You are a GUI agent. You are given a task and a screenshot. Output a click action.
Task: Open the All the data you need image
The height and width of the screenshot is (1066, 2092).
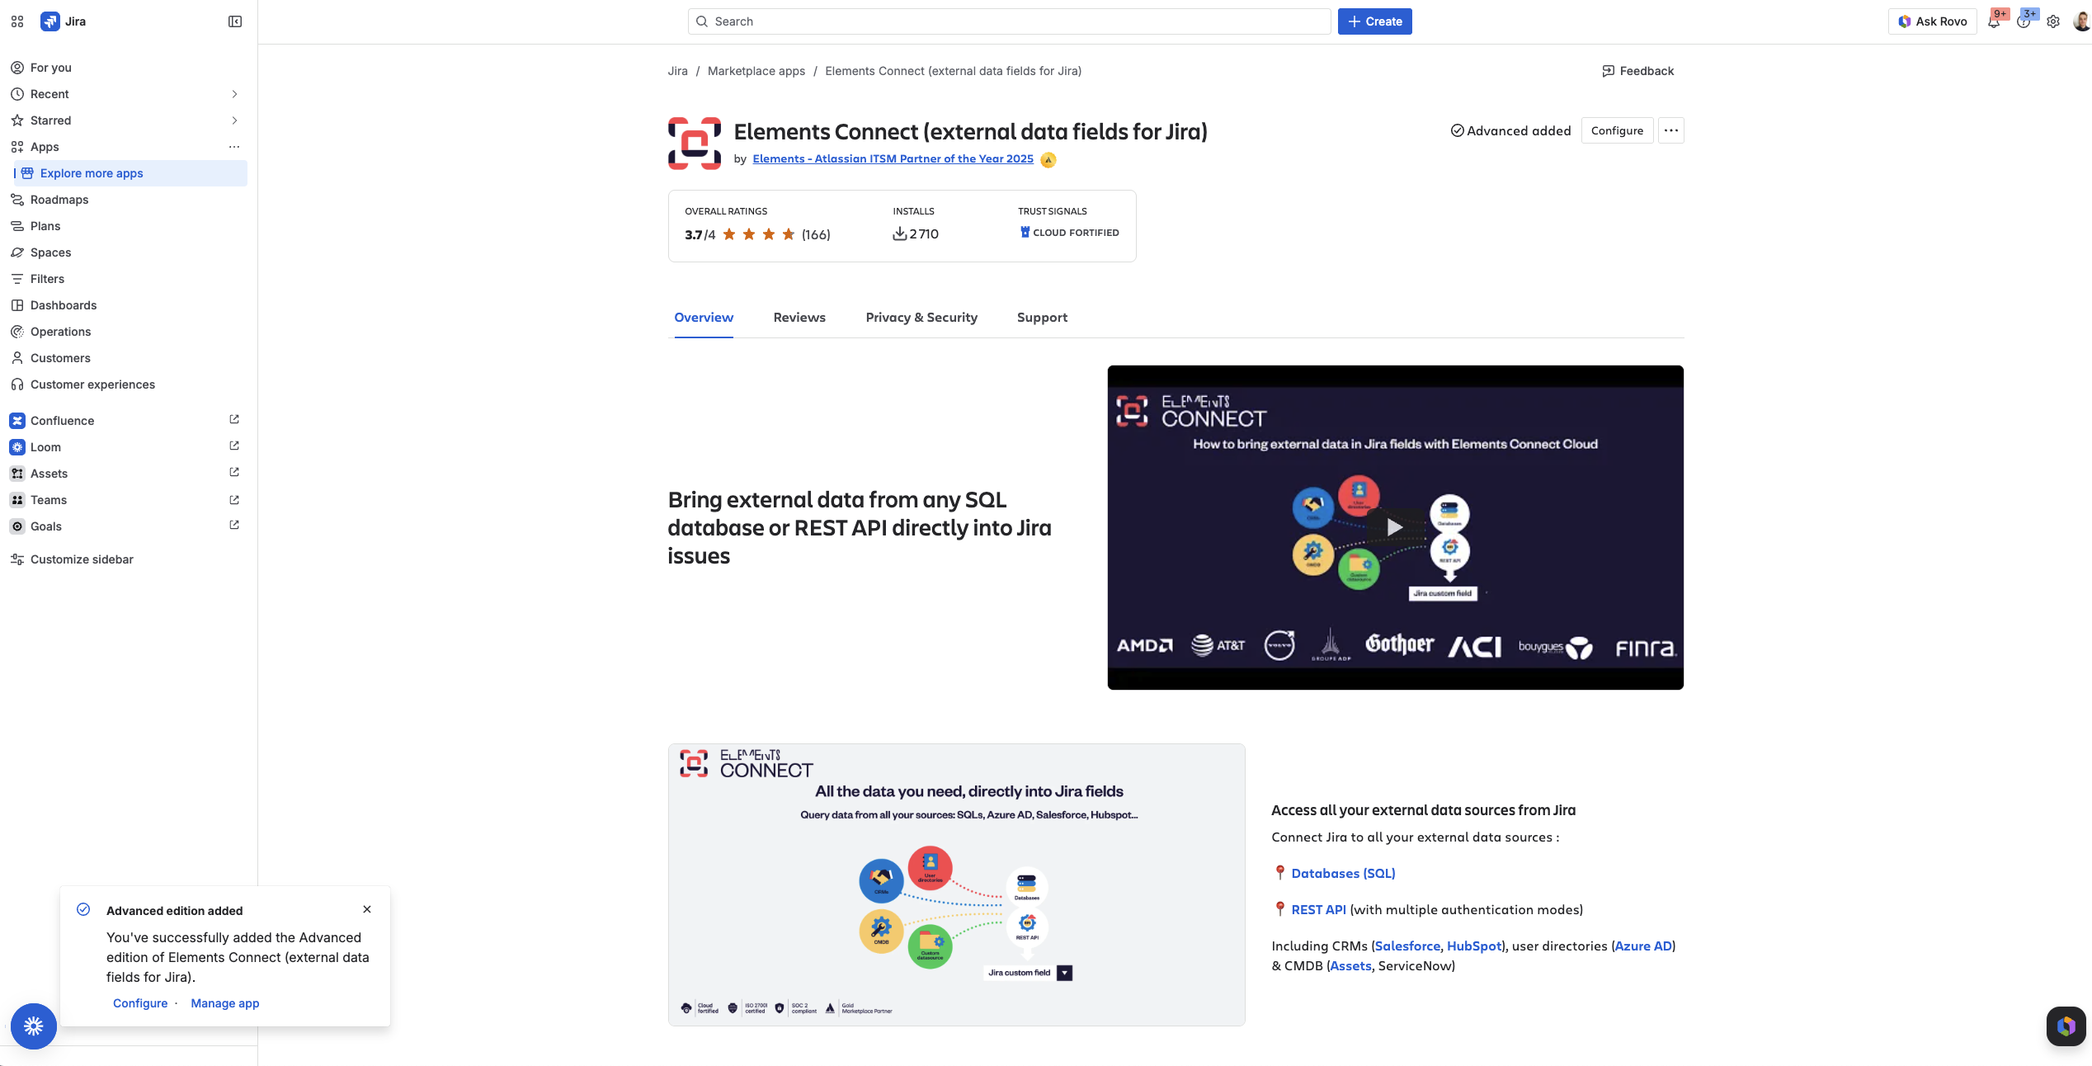956,884
